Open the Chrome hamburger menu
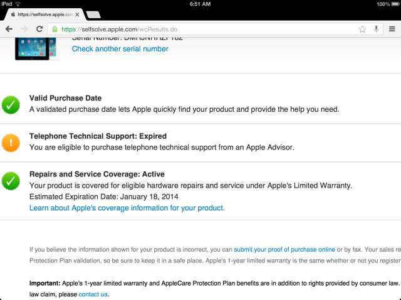Viewport: 401px width, 300px height. 392,29
